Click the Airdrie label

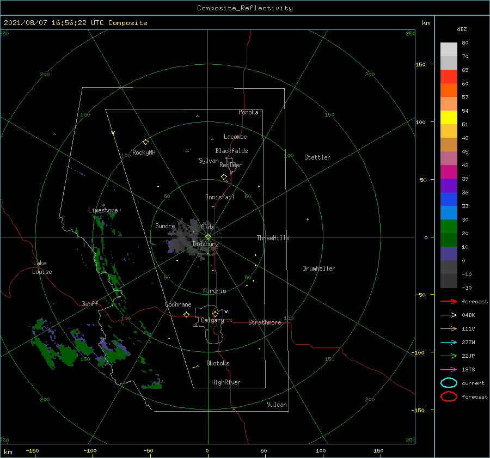[x=215, y=291]
